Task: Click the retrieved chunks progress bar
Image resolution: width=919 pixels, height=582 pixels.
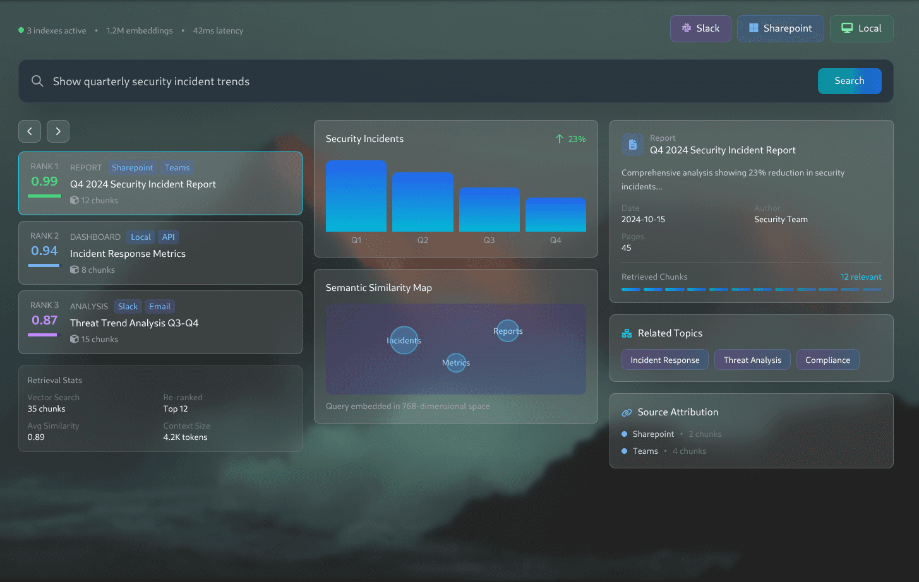Action: click(x=752, y=289)
